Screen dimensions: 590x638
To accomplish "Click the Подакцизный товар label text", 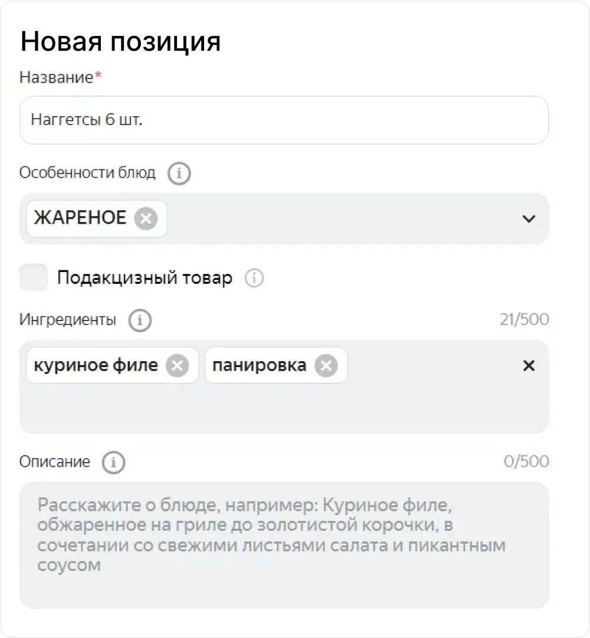I will (x=145, y=278).
